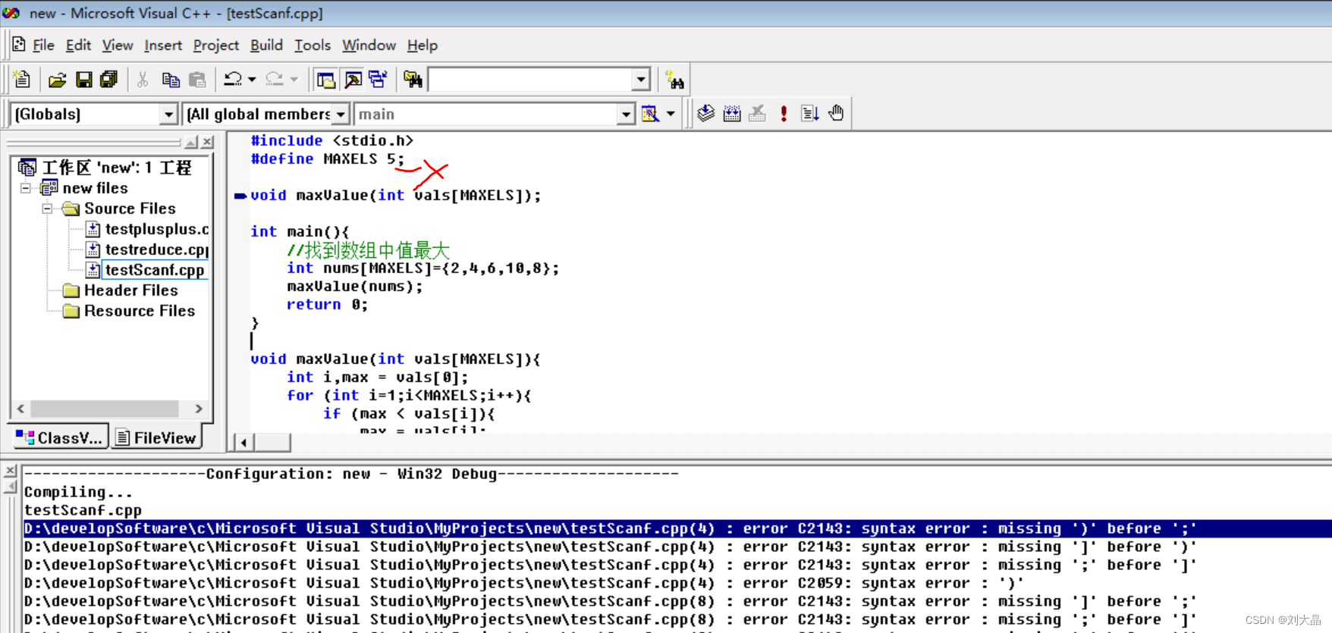Click the 'return 0;' code line
The height and width of the screenshot is (633, 1332).
[327, 305]
